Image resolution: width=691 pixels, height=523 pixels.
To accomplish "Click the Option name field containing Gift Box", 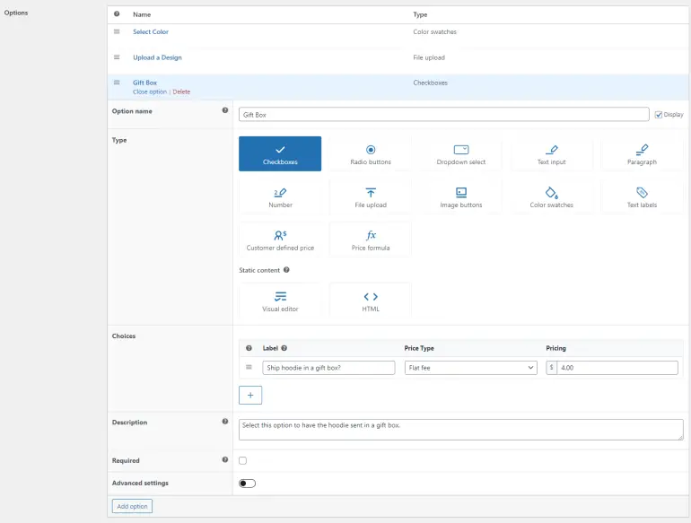I will point(444,115).
